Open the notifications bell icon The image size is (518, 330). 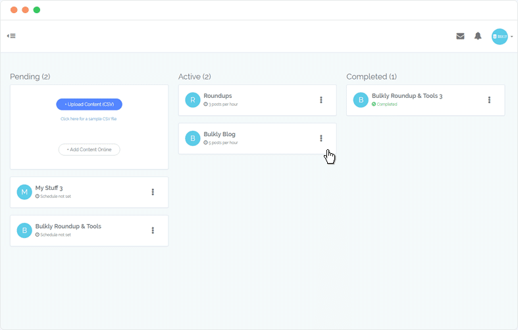tap(478, 36)
